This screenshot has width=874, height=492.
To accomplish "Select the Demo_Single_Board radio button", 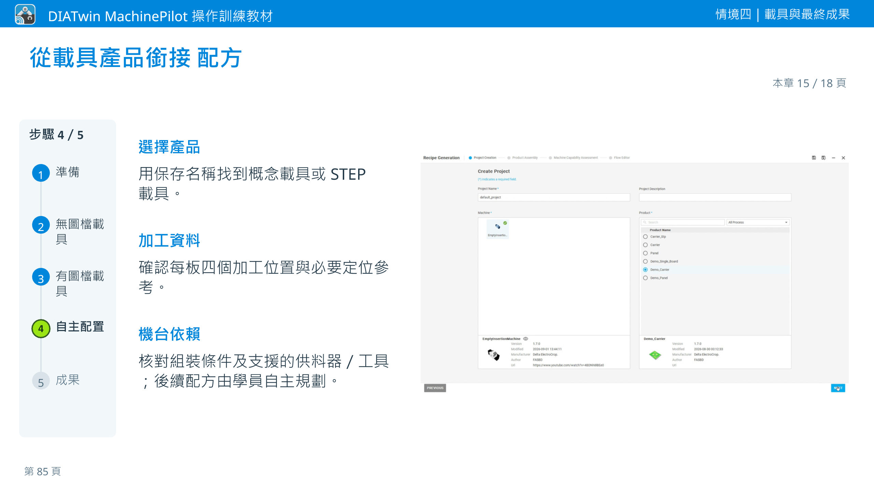I will tap(645, 261).
